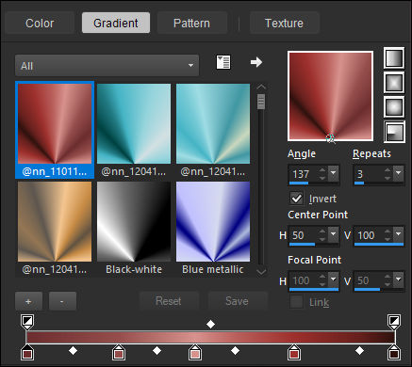412x367 pixels.
Task: Switch to the Pattern tab
Action: (x=191, y=23)
